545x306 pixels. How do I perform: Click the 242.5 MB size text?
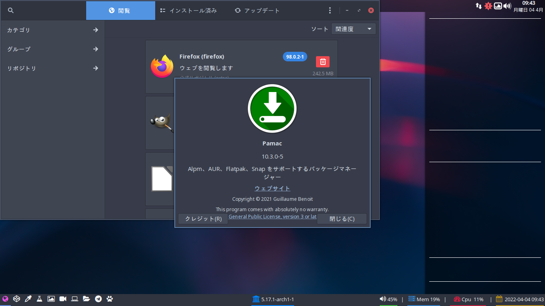323,73
